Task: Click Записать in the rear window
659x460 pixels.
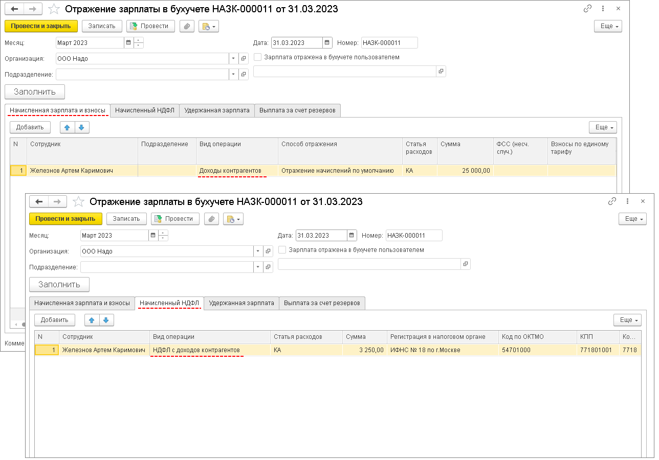Action: tap(102, 26)
